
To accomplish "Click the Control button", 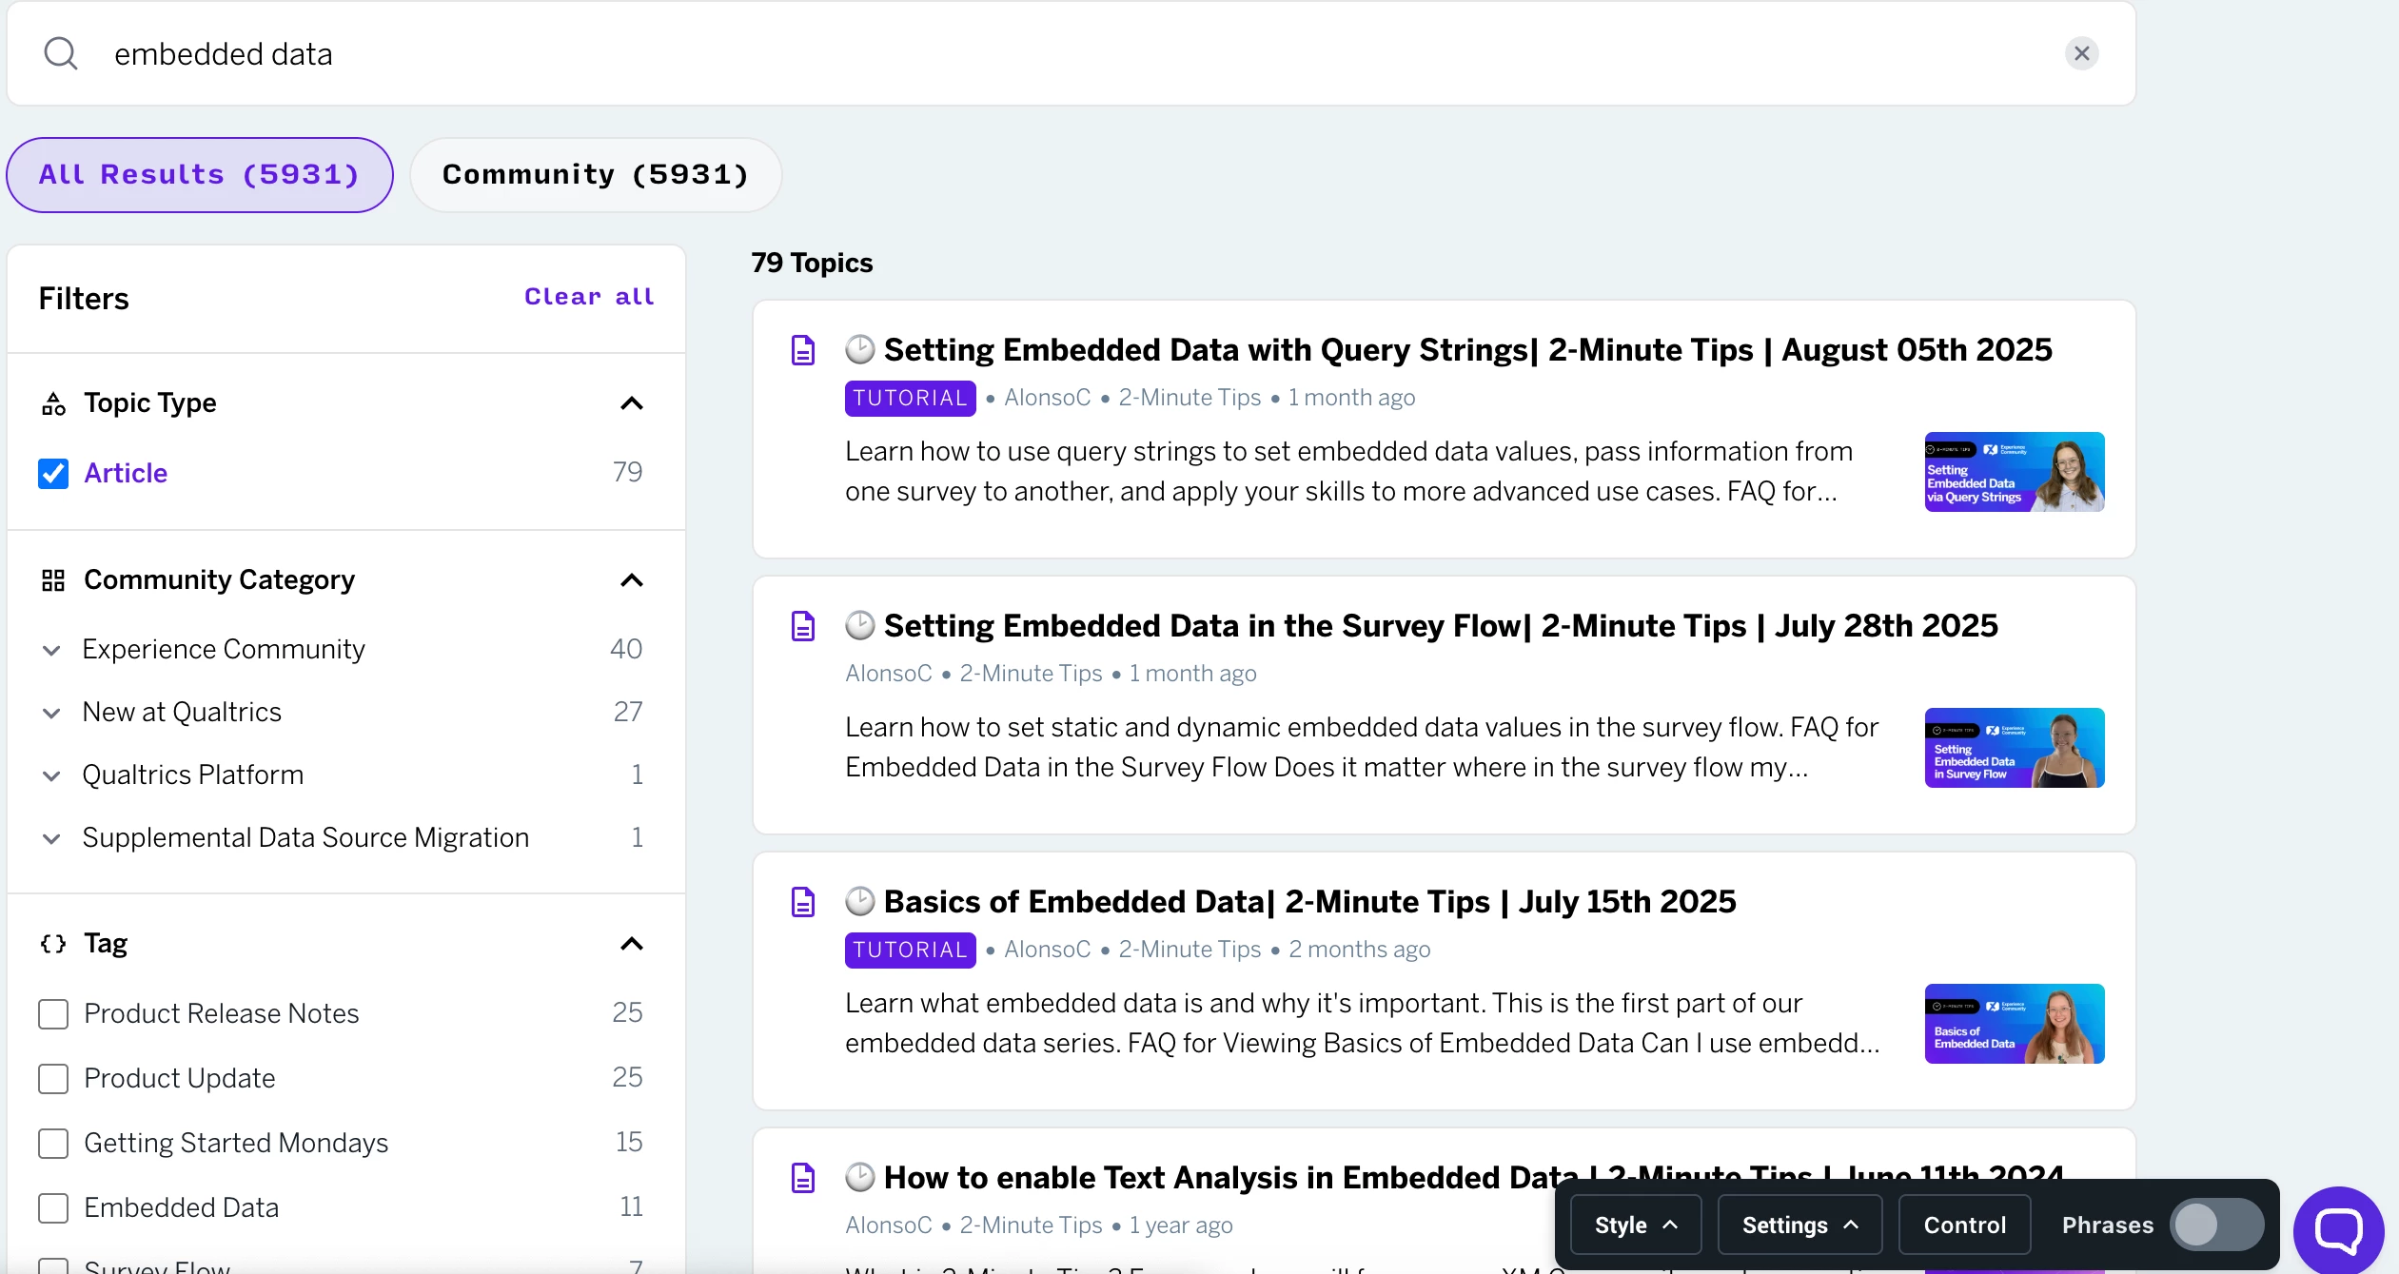I will (x=1964, y=1225).
